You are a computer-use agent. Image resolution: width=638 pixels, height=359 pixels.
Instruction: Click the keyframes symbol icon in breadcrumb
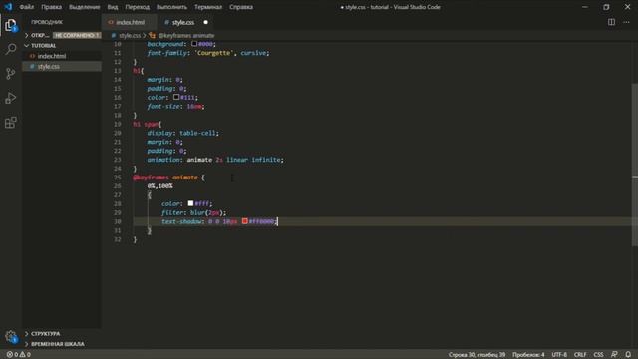pyautogui.click(x=153, y=36)
